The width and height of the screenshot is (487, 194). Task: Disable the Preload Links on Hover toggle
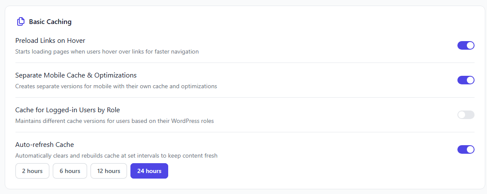tap(466, 45)
